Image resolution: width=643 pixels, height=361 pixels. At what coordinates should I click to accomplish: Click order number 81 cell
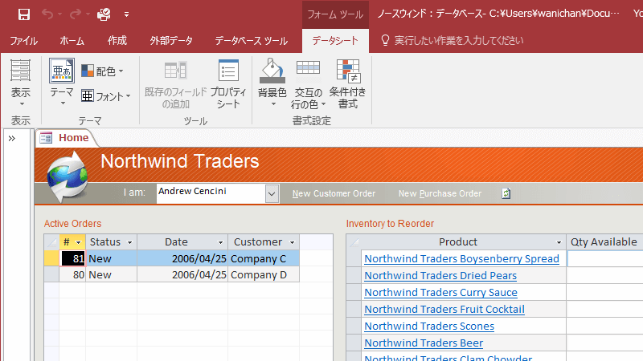[72, 258]
